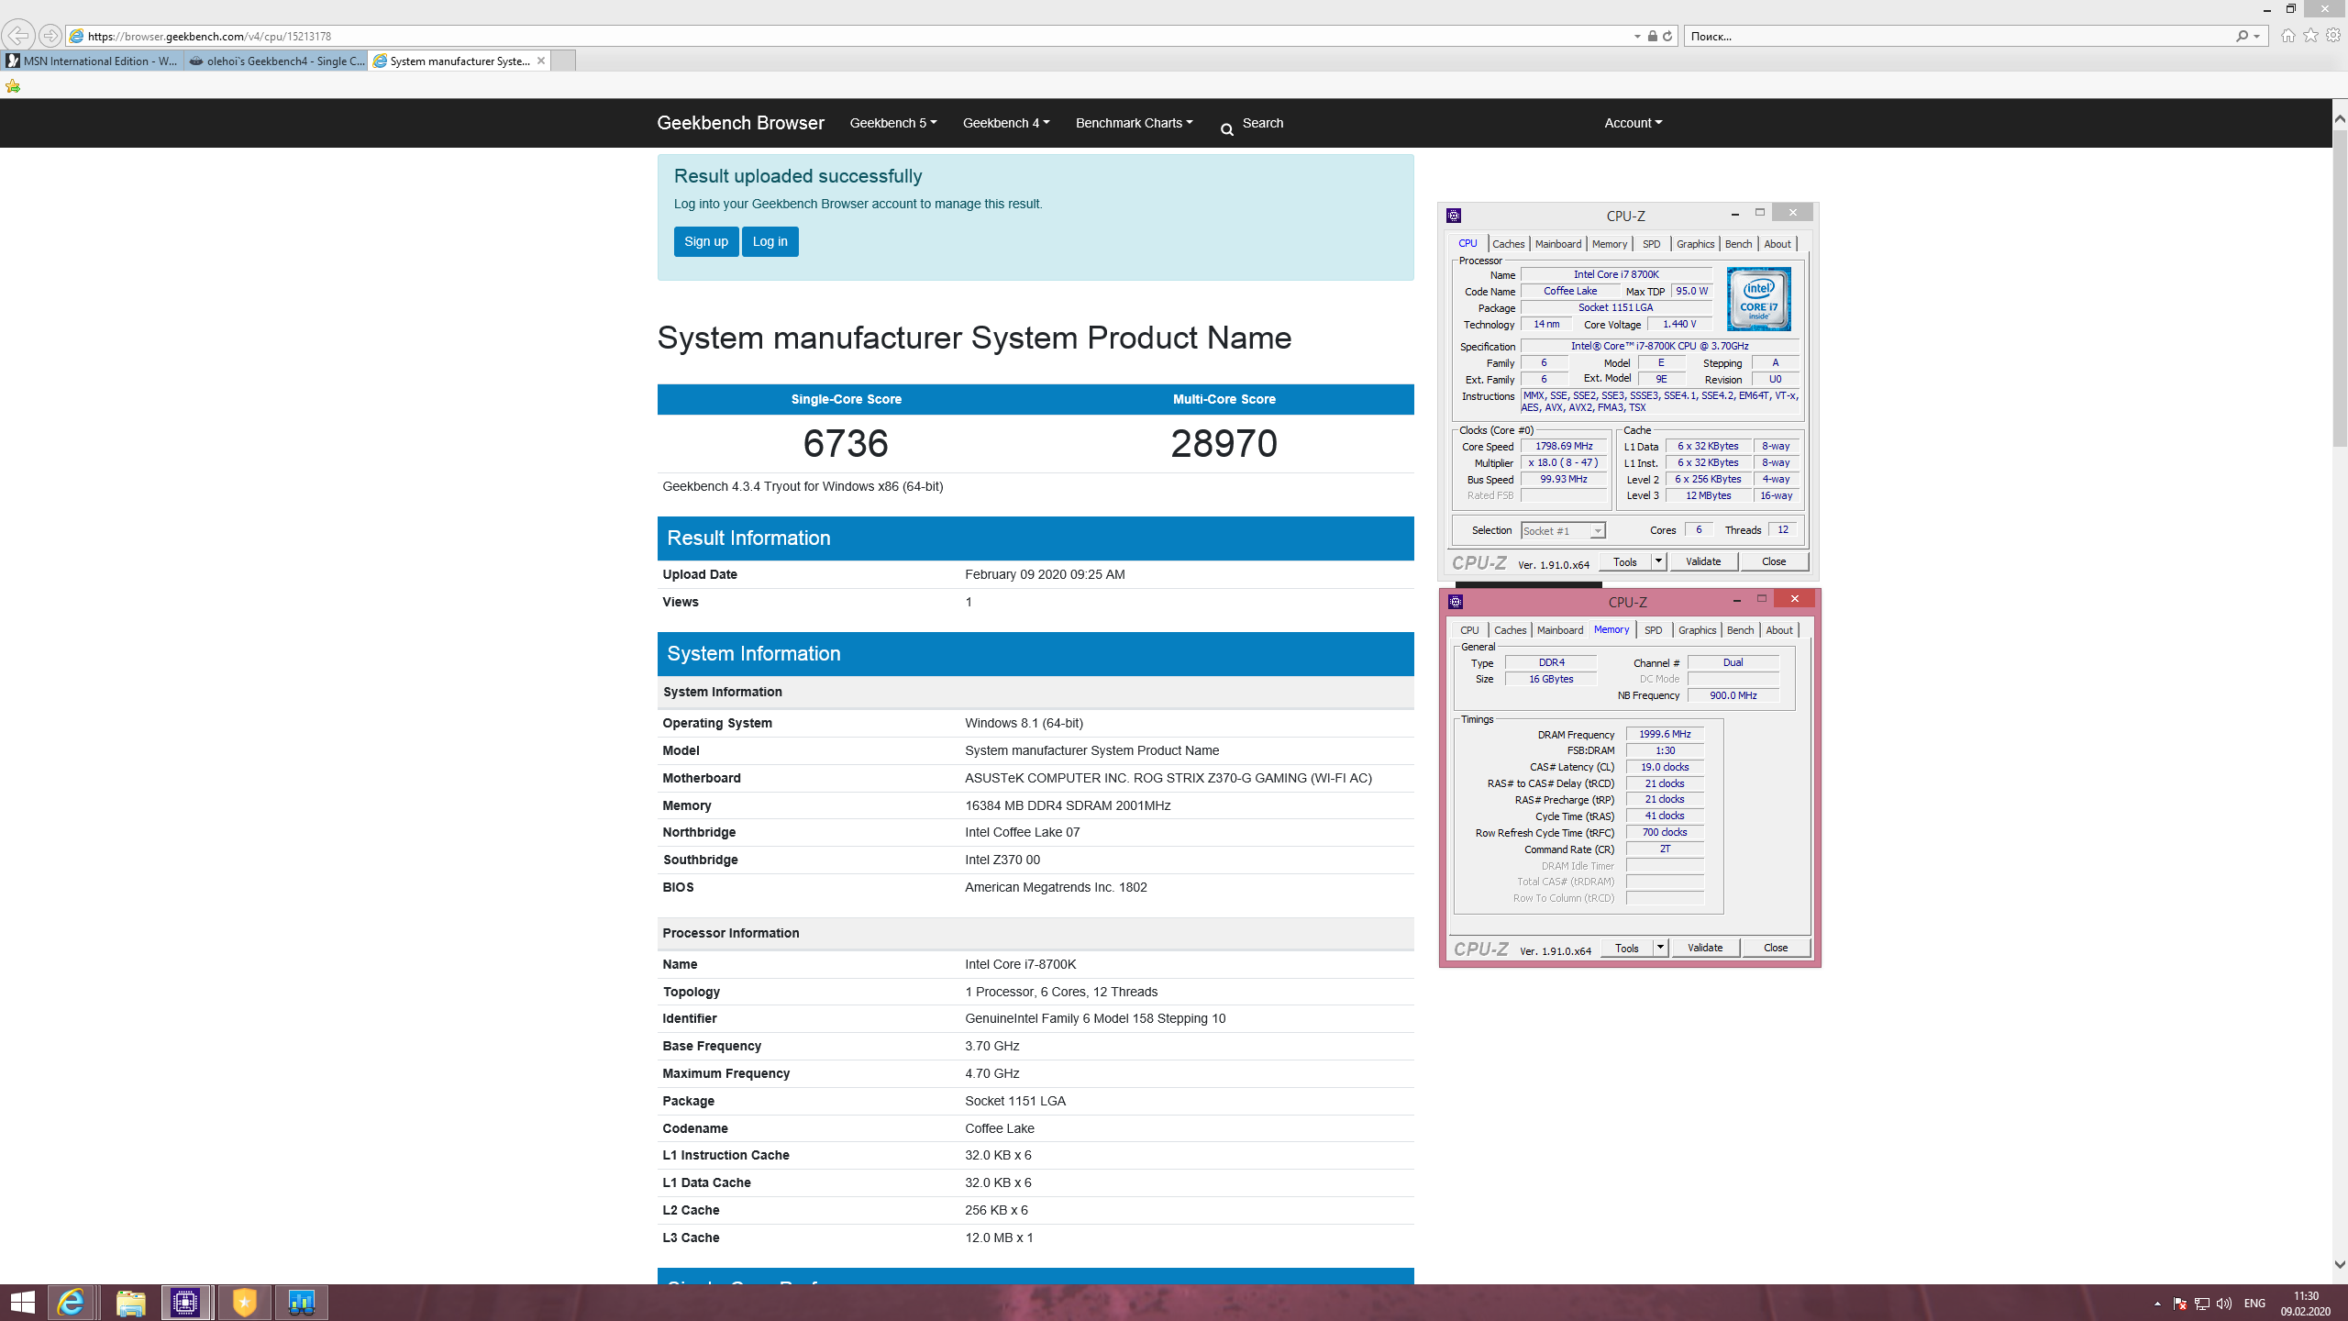Image resolution: width=2348 pixels, height=1321 pixels.
Task: Click the Search link in Geekbench navbar
Action: [1262, 123]
